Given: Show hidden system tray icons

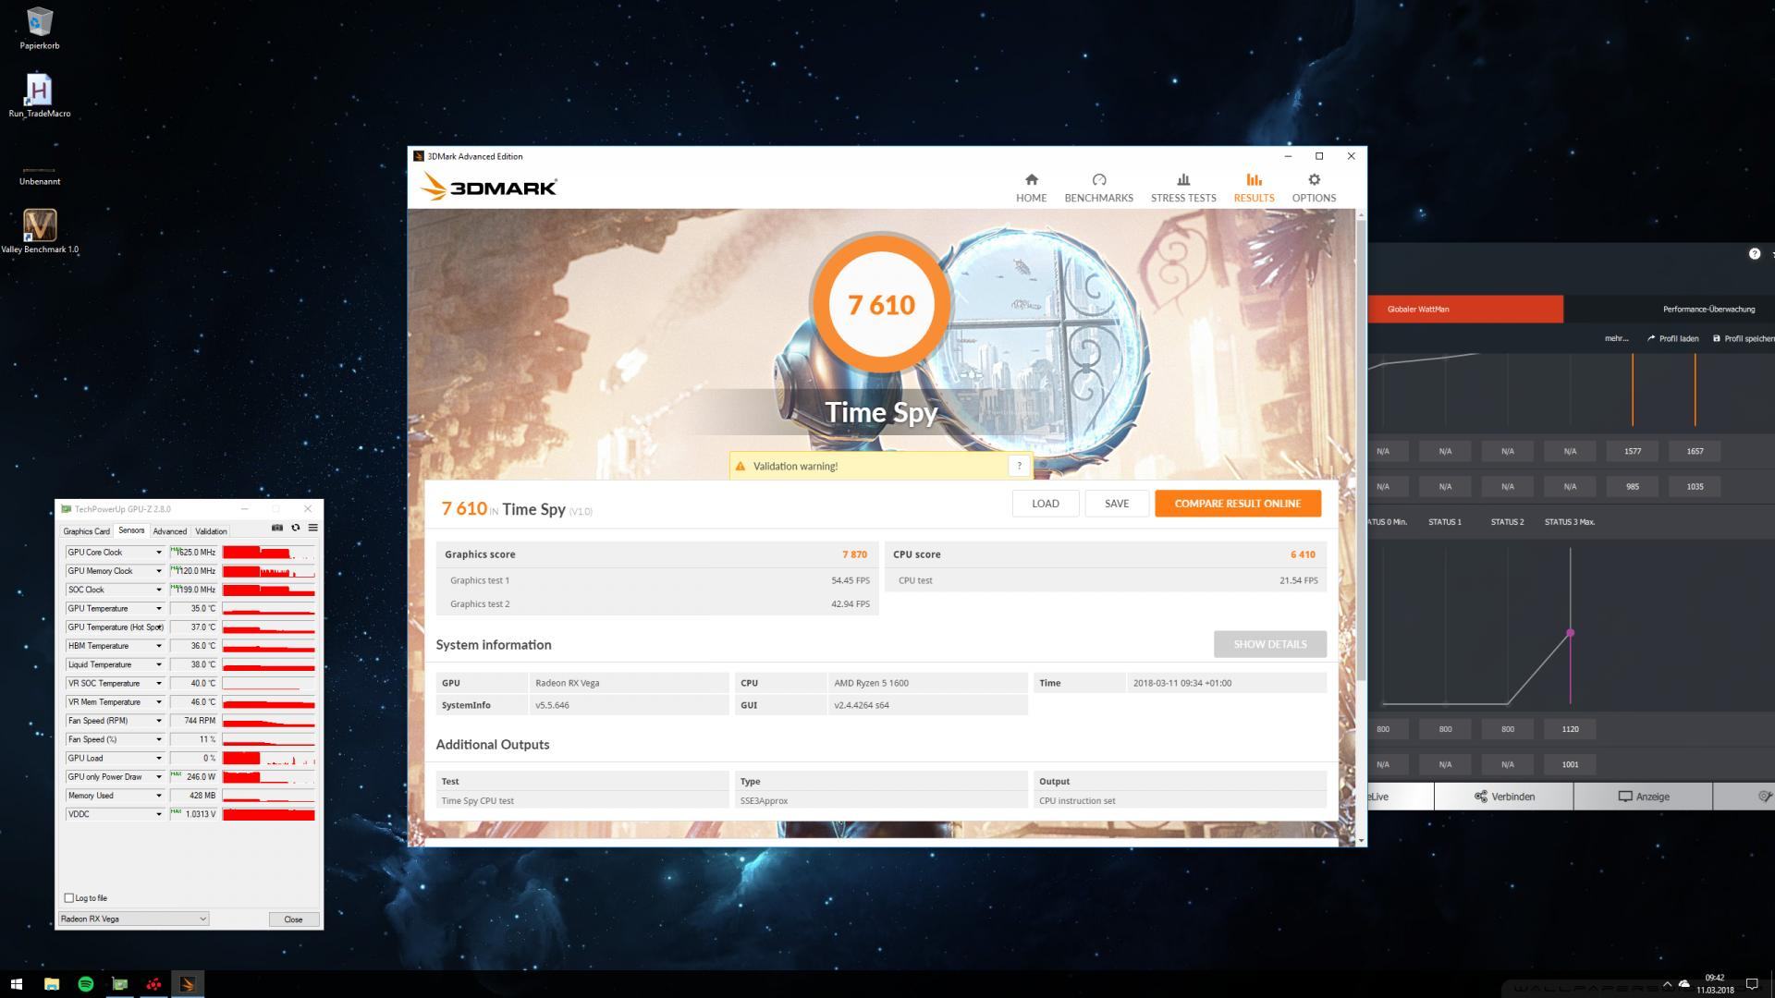Looking at the screenshot, I should click(1667, 984).
